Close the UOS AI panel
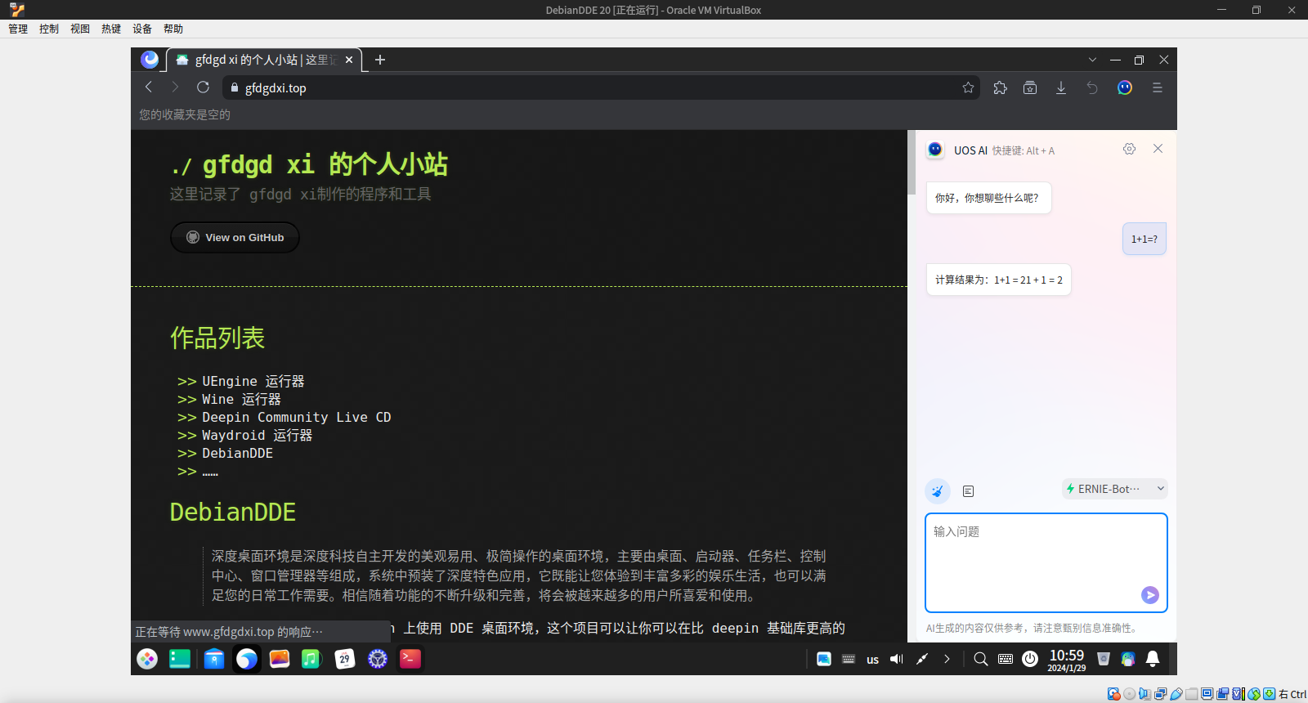 click(1158, 149)
